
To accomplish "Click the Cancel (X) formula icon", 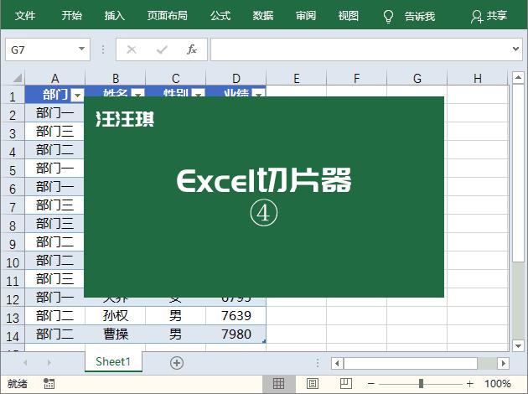I will (x=132, y=49).
